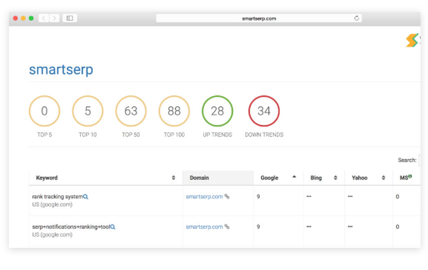Toggle the Safari sidebar button
Screen dimensions: 428x270
click(x=70, y=18)
